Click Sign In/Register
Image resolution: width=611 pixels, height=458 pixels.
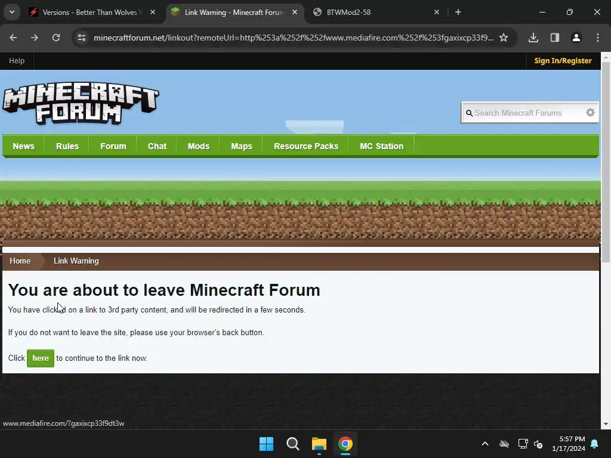[563, 61]
